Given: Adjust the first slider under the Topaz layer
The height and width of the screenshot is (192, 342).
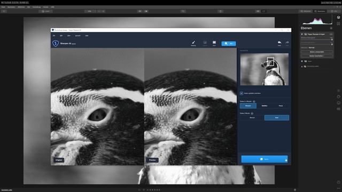Looking at the screenshot, I should click(x=317, y=39).
